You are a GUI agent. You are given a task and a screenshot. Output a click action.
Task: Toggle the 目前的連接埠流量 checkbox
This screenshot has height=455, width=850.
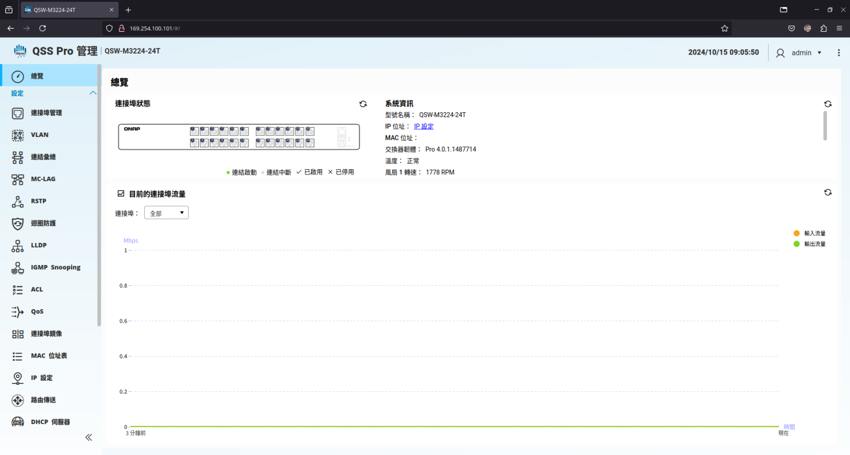click(x=121, y=193)
